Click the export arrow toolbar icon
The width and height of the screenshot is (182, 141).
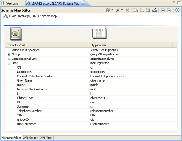[154, 10]
